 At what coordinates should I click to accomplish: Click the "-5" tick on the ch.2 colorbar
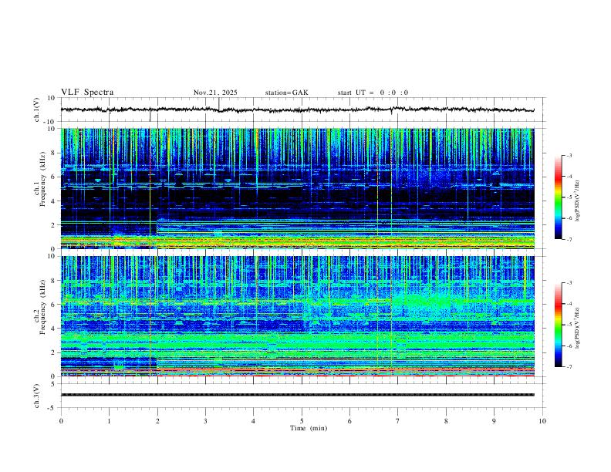[x=569, y=325]
